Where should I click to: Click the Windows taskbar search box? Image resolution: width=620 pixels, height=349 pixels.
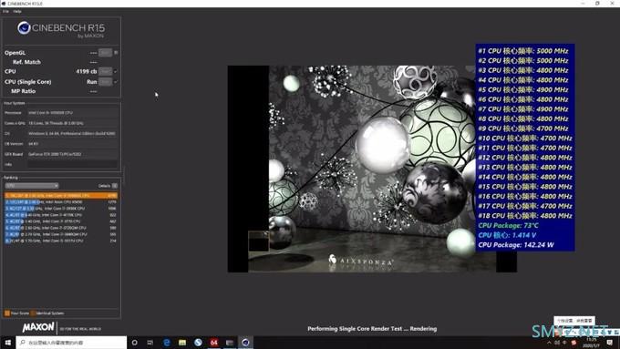pyautogui.click(x=71, y=343)
